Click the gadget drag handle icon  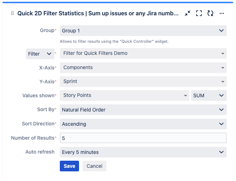click(12, 13)
